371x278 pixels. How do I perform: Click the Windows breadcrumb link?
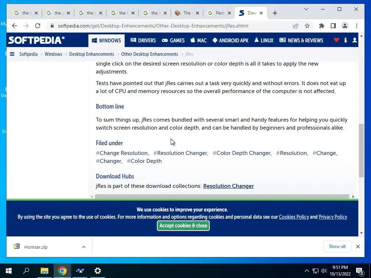pos(53,54)
